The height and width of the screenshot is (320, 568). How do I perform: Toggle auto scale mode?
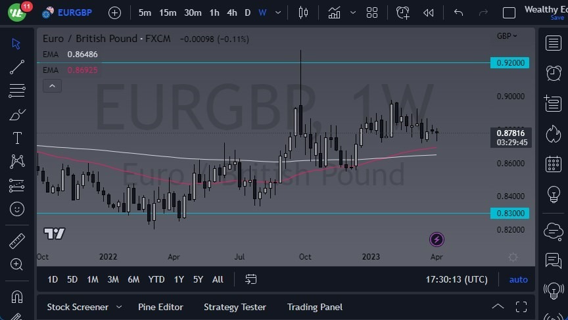[x=519, y=279]
